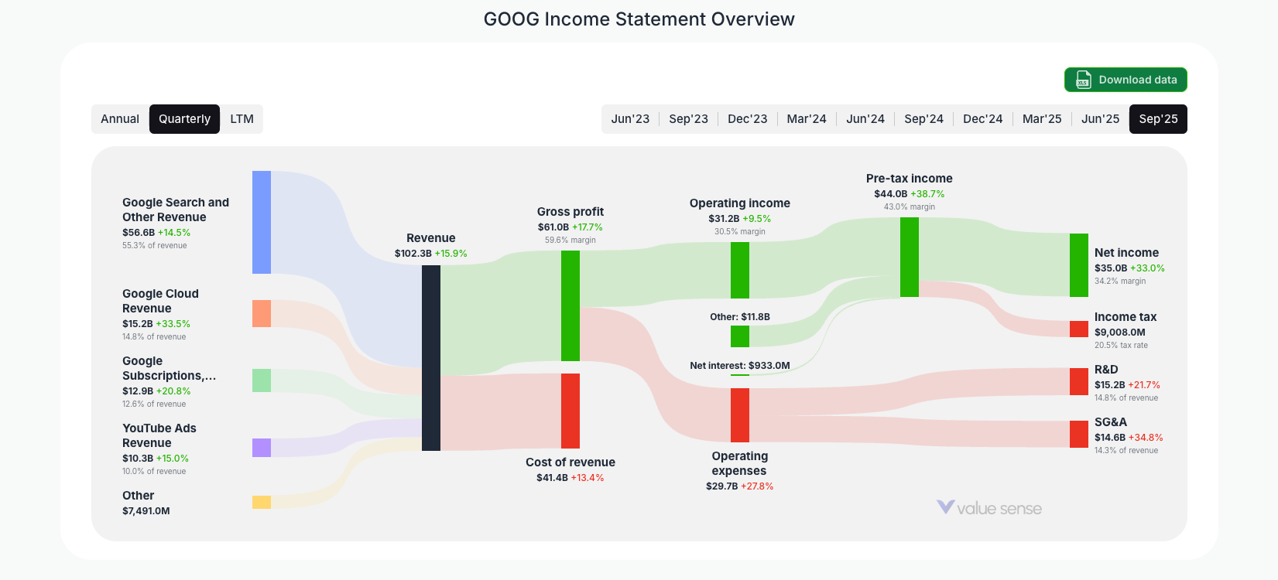Switch to the Annual view

(x=120, y=118)
